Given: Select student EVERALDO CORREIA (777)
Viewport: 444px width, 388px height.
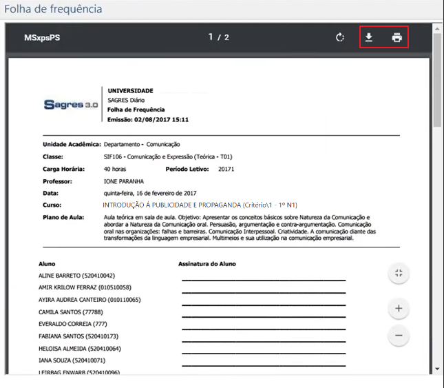Looking at the screenshot, I should click(x=73, y=324).
